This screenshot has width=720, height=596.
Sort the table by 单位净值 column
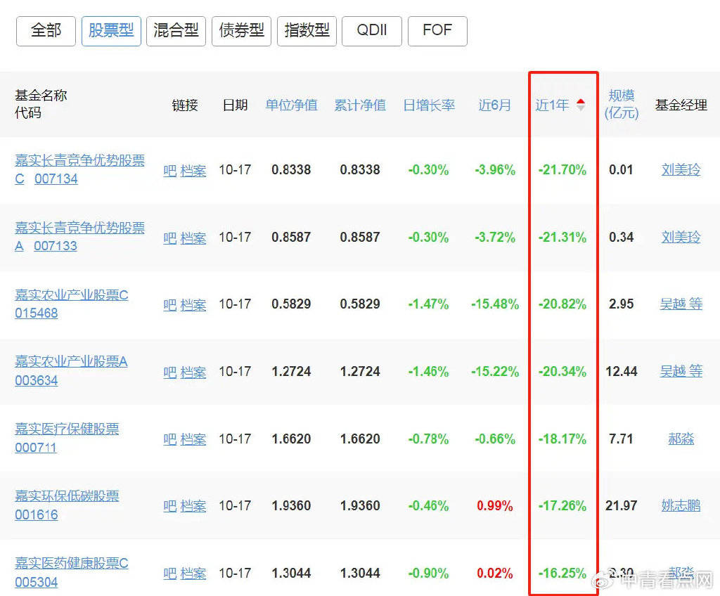(x=291, y=105)
